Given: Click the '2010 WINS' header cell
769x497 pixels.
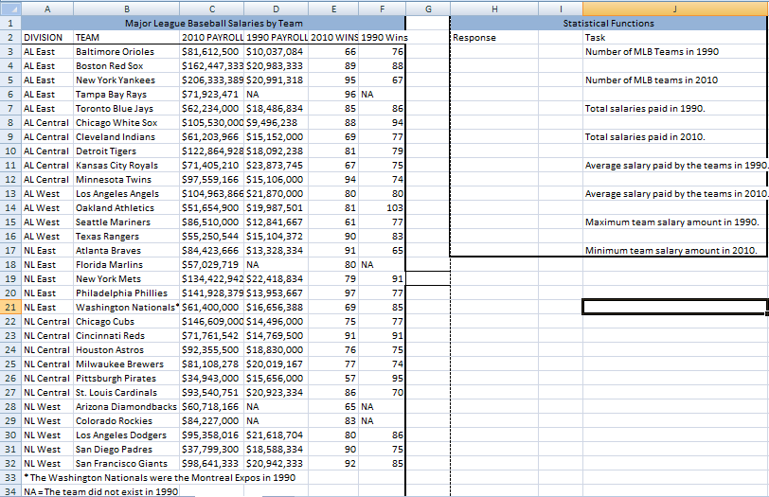Looking at the screenshot, I should [333, 37].
